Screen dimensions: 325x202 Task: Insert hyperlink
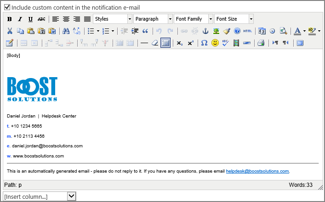tap(184, 31)
